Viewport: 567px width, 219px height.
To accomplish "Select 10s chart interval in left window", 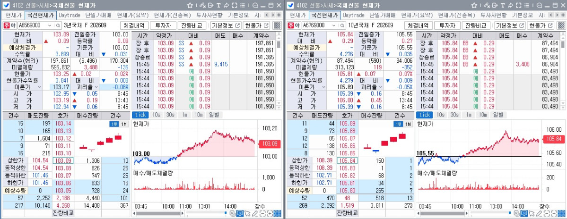I will (156, 115).
